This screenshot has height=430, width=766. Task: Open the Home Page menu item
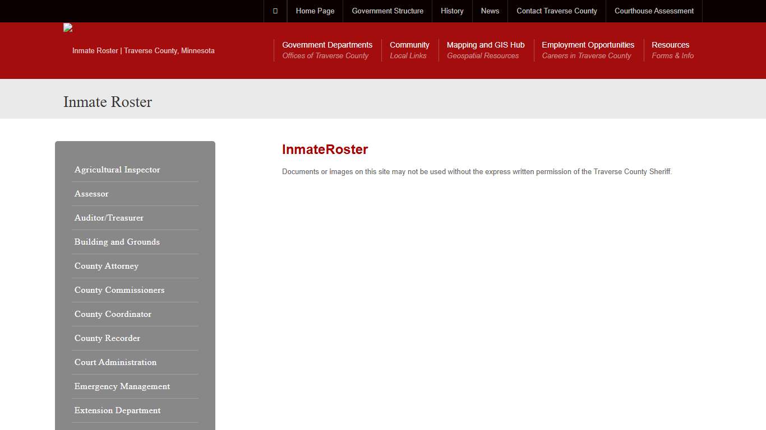coord(315,11)
